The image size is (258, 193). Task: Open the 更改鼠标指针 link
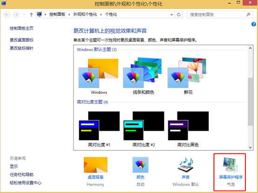point(21,48)
